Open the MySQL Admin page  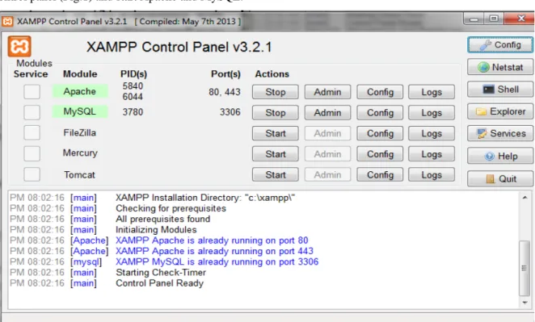[327, 113]
